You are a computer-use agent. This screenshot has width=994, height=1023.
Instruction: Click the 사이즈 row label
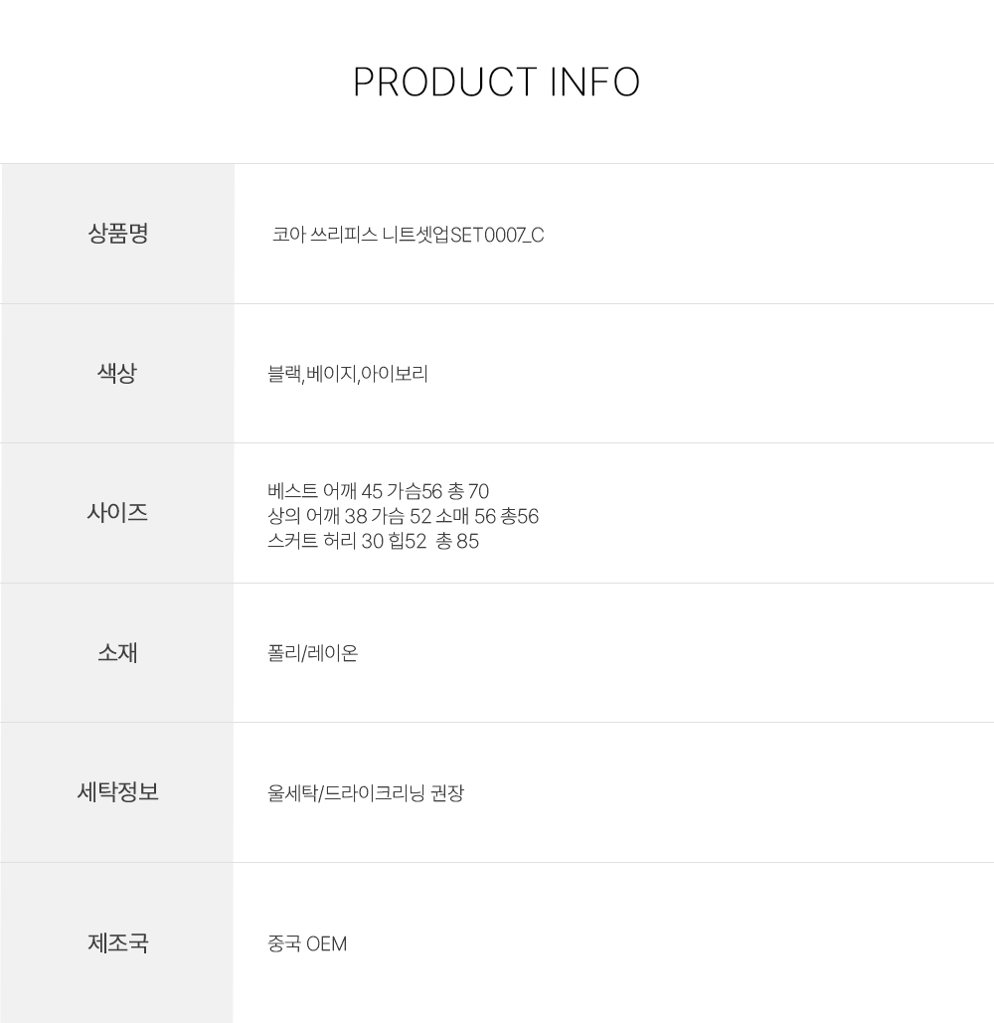[x=117, y=513]
